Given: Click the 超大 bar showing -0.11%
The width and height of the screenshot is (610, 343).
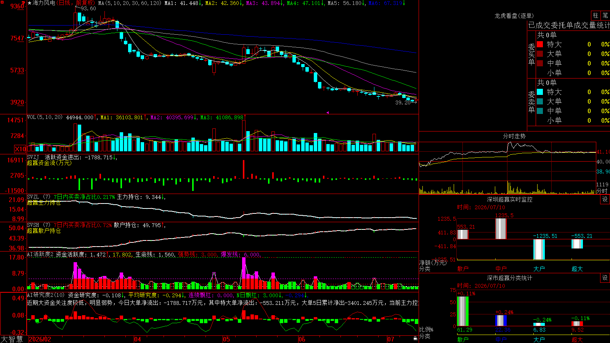Looking at the screenshot, I should pos(577,324).
